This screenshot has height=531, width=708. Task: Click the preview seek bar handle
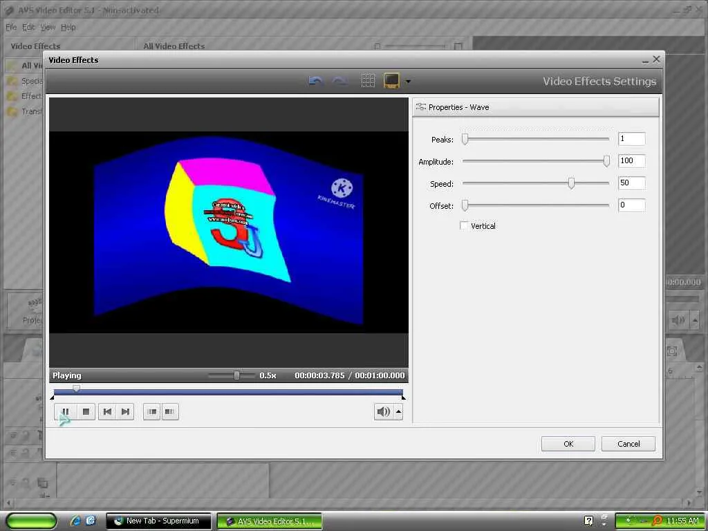pyautogui.click(x=76, y=389)
